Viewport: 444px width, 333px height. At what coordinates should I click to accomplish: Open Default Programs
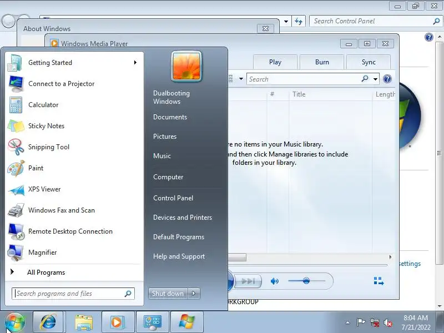click(x=178, y=237)
